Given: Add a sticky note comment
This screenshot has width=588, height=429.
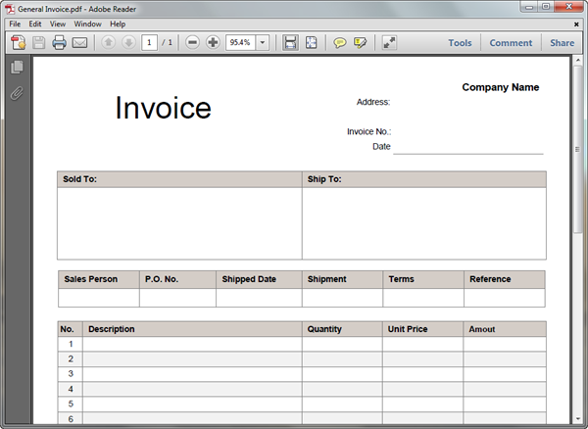Looking at the screenshot, I should tap(340, 43).
